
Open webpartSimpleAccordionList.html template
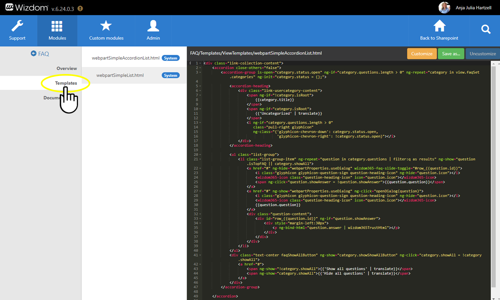[x=125, y=58]
